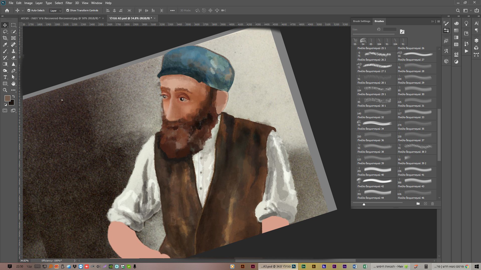Select the Crop tool
The image size is (481, 270).
coord(5,38)
